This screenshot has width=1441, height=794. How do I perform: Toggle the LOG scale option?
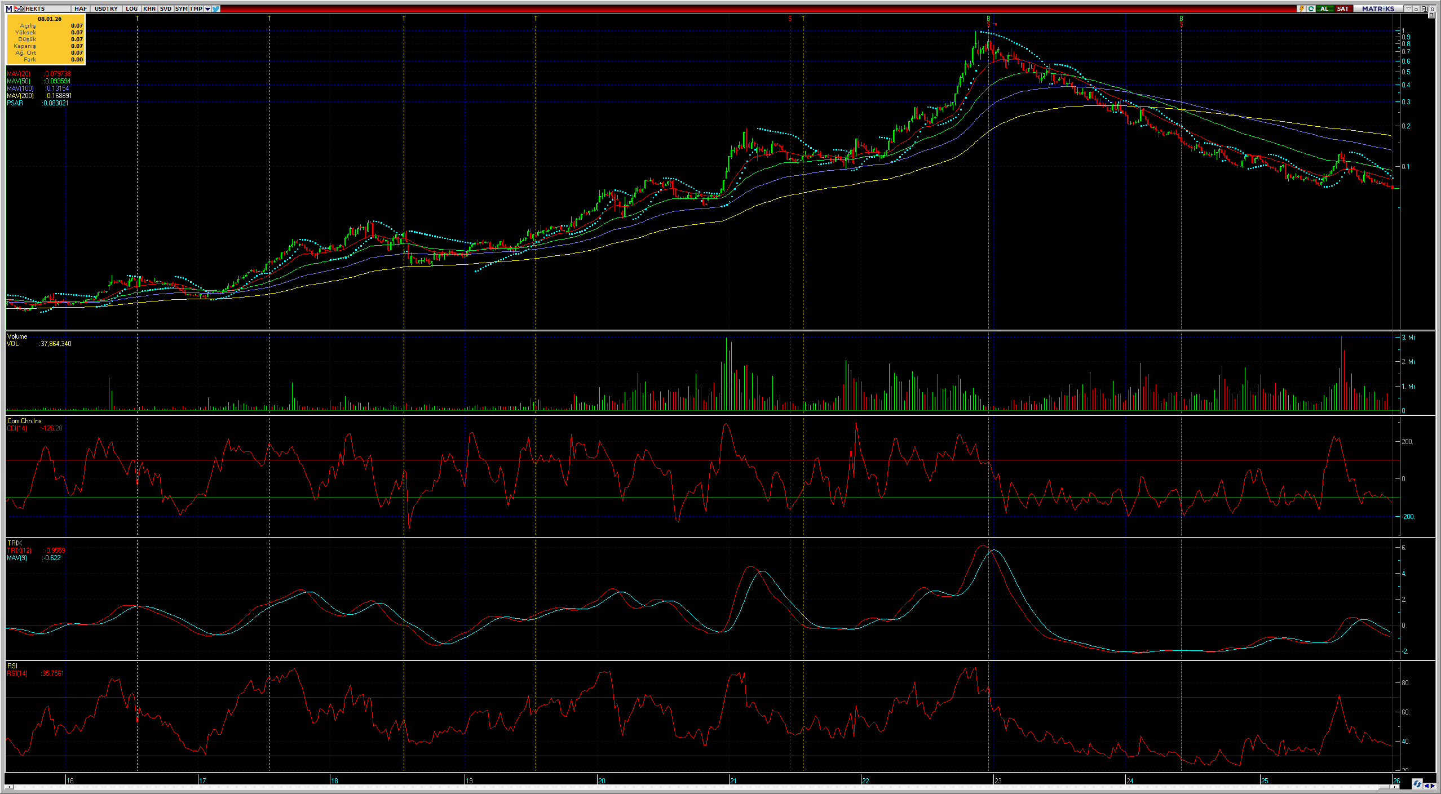[131, 8]
